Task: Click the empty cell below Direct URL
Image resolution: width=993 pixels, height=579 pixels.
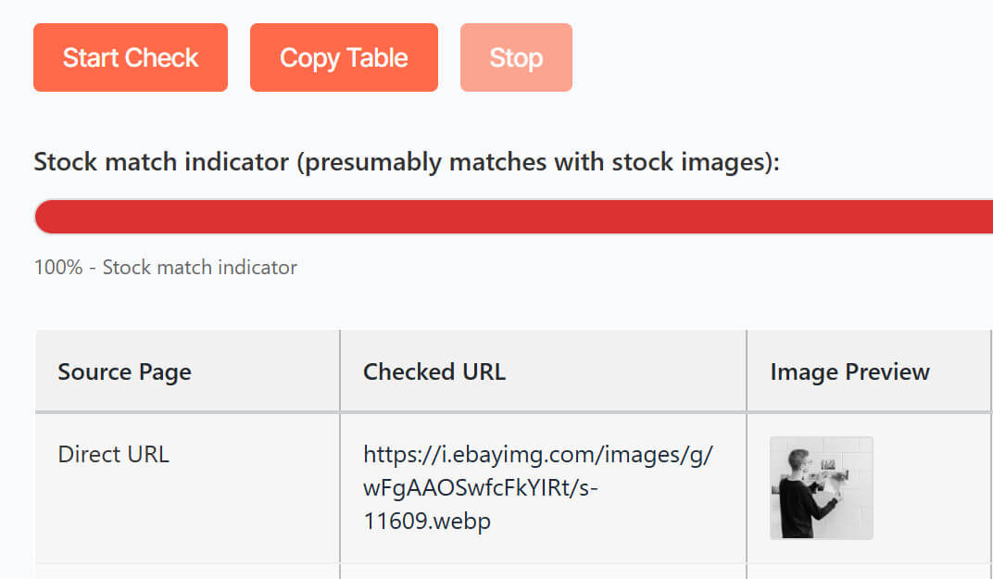Action: coord(187,572)
